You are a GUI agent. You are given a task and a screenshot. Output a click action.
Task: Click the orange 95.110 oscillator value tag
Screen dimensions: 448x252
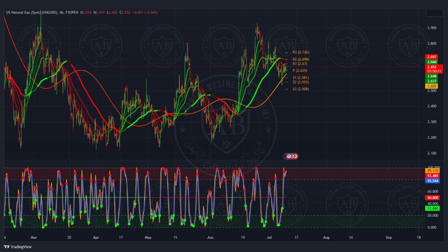[x=432, y=171]
